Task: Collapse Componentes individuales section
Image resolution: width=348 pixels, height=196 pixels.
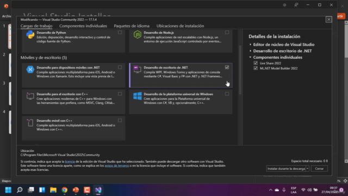Action: 250,57
